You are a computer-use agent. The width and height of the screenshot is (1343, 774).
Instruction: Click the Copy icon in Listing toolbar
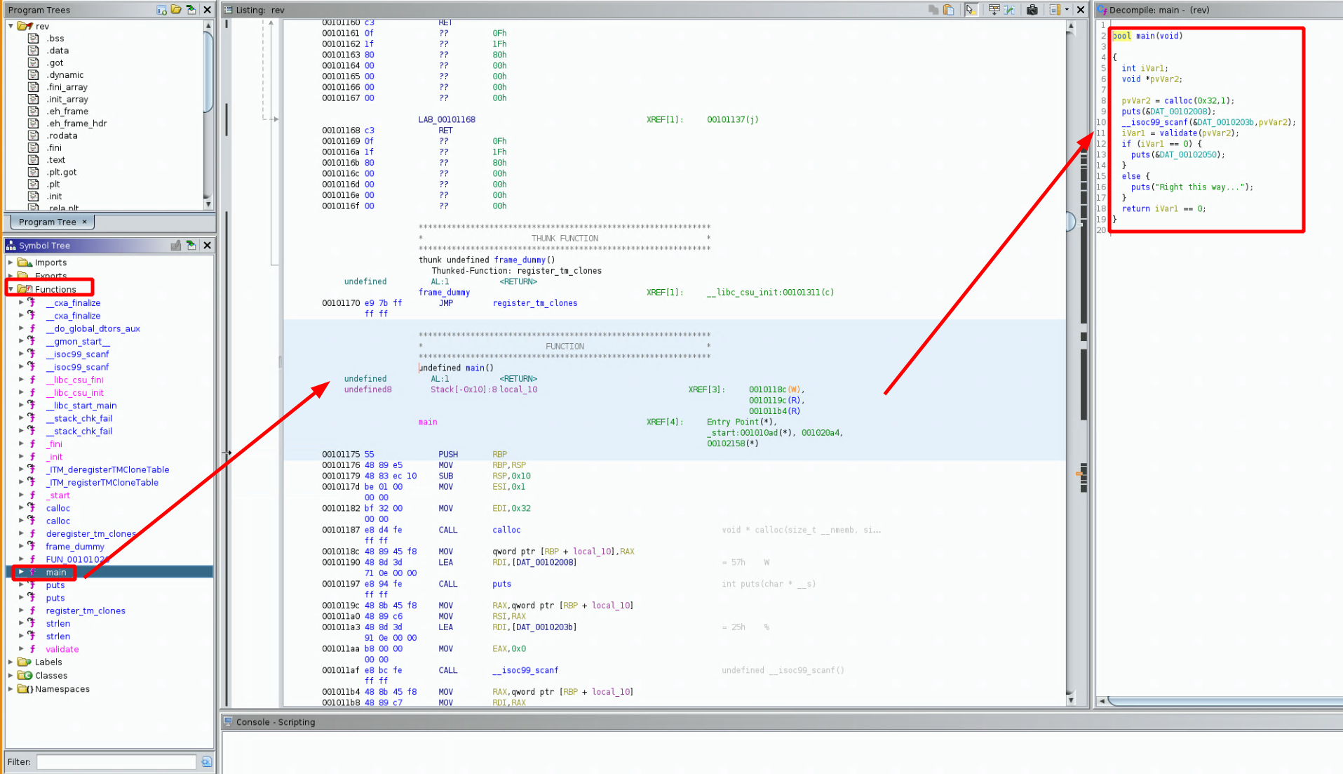click(x=933, y=10)
